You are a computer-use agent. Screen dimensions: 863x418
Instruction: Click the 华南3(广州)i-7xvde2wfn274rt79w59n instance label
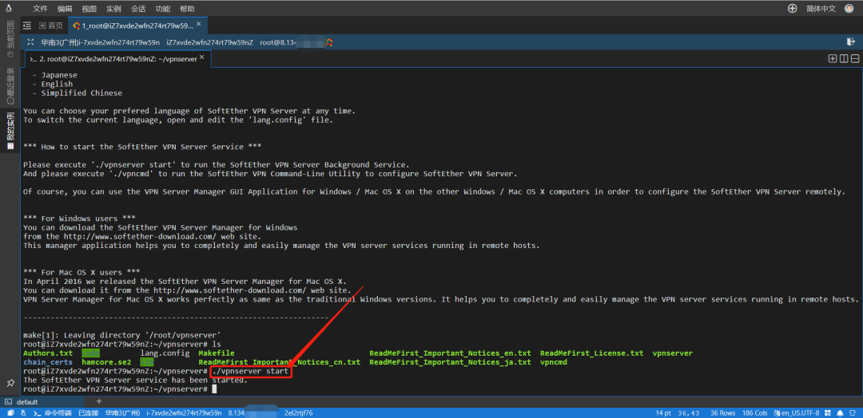coord(100,42)
